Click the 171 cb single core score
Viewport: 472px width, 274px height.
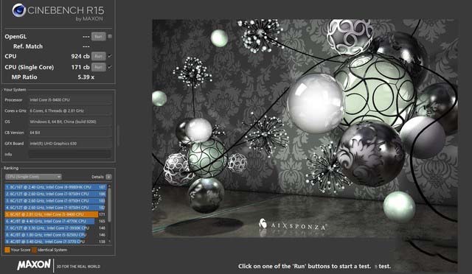tap(80, 67)
